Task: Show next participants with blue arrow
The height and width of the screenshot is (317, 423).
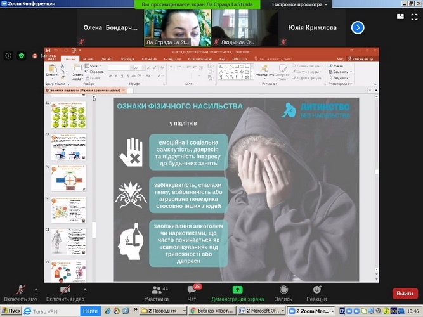Action: coord(358,27)
